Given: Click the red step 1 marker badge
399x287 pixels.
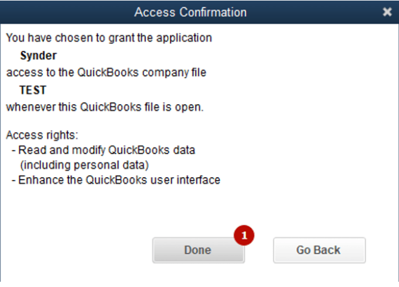Looking at the screenshot, I should (244, 236).
